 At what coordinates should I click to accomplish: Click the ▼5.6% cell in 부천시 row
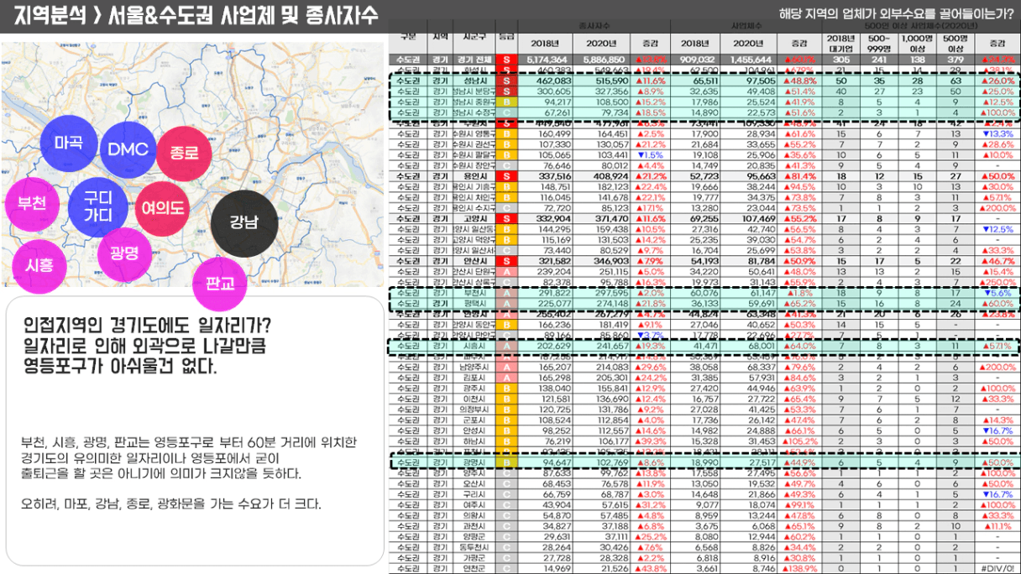(997, 293)
